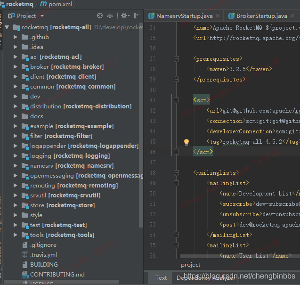The image size is (300, 285).
Task: Expand the acl module node
Action: point(15,57)
